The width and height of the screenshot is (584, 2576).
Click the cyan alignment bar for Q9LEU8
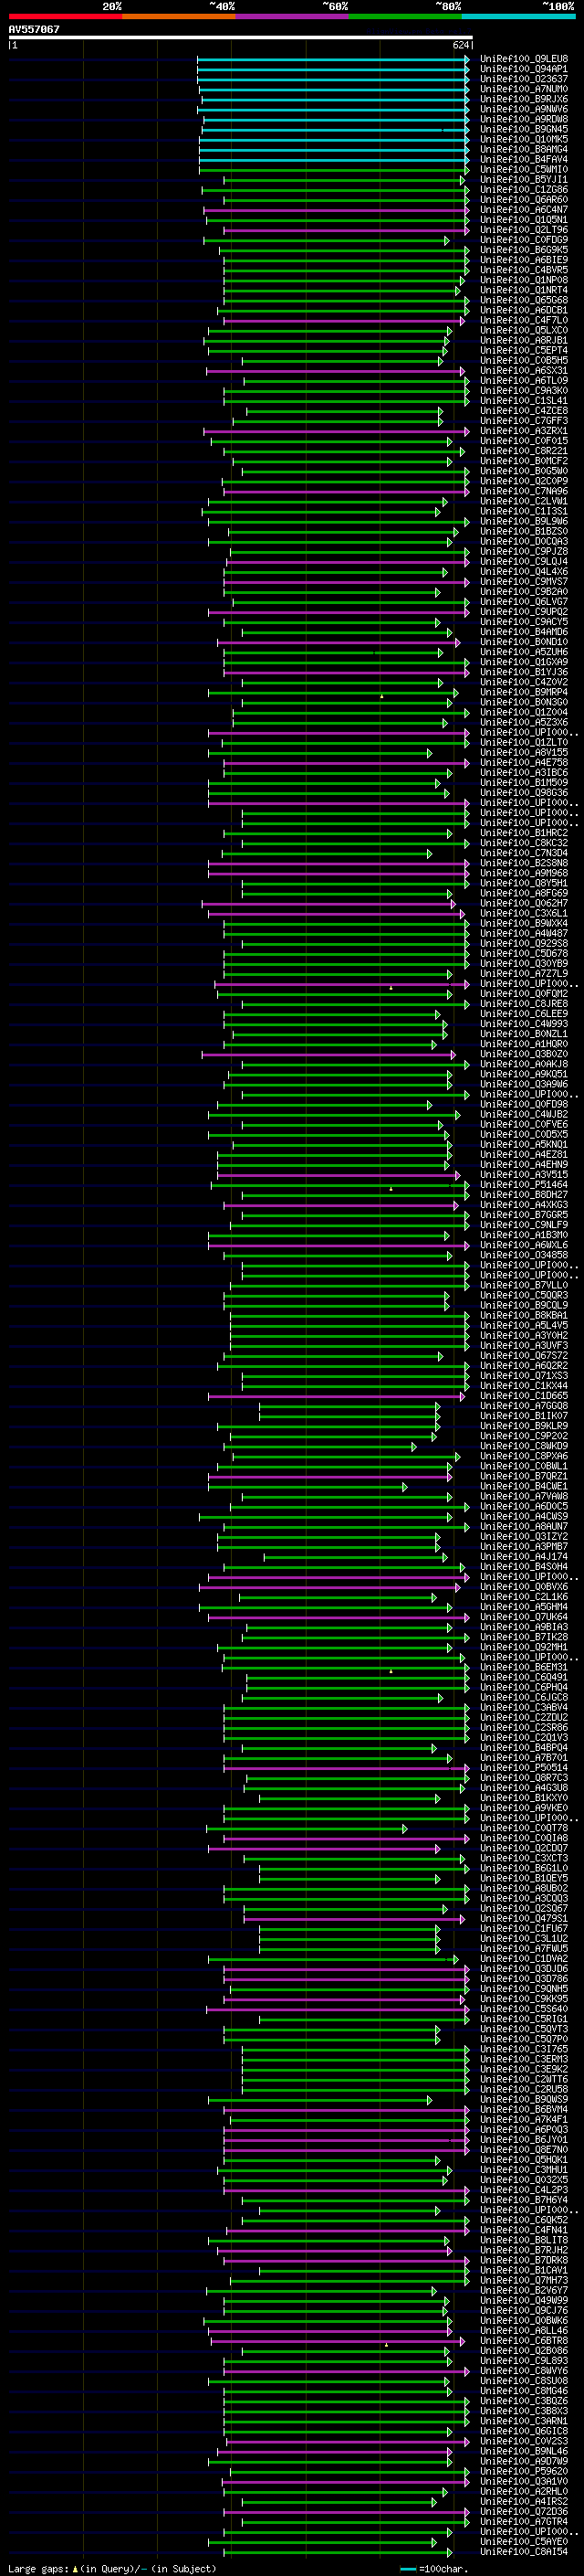tap(333, 59)
